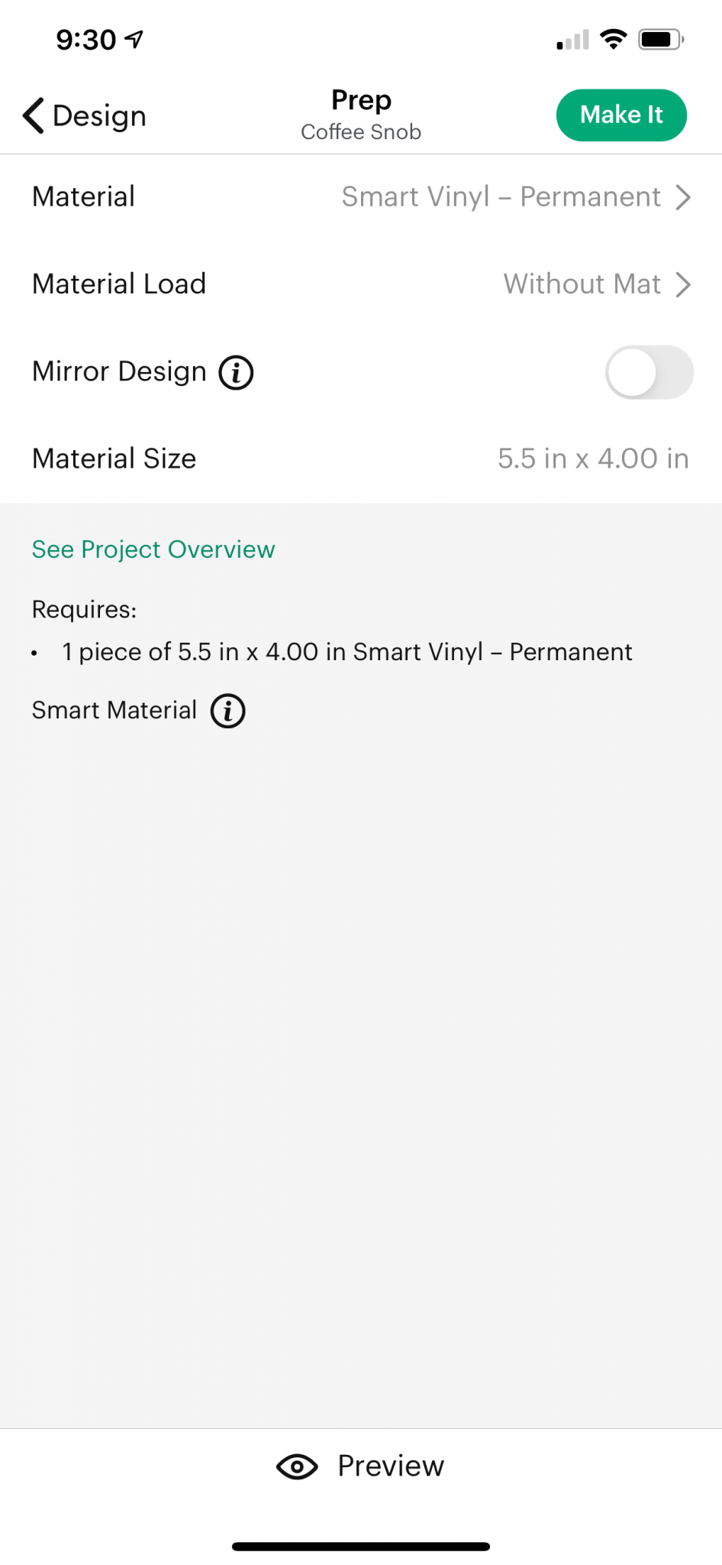722x1565 pixels.
Task: Tap the Mirror Design info icon
Action: [x=236, y=373]
